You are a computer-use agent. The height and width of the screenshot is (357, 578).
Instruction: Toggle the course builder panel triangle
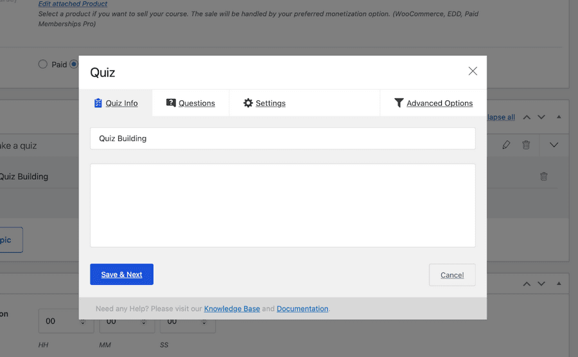[x=559, y=118]
